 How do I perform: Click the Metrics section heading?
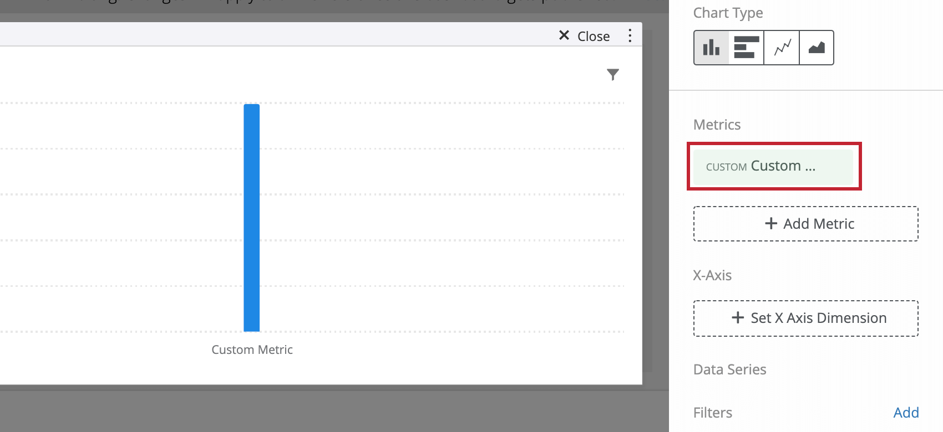point(717,125)
